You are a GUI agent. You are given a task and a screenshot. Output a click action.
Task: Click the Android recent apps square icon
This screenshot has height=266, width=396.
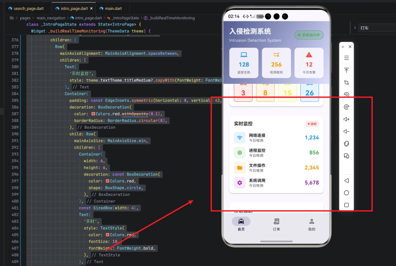pos(346,205)
